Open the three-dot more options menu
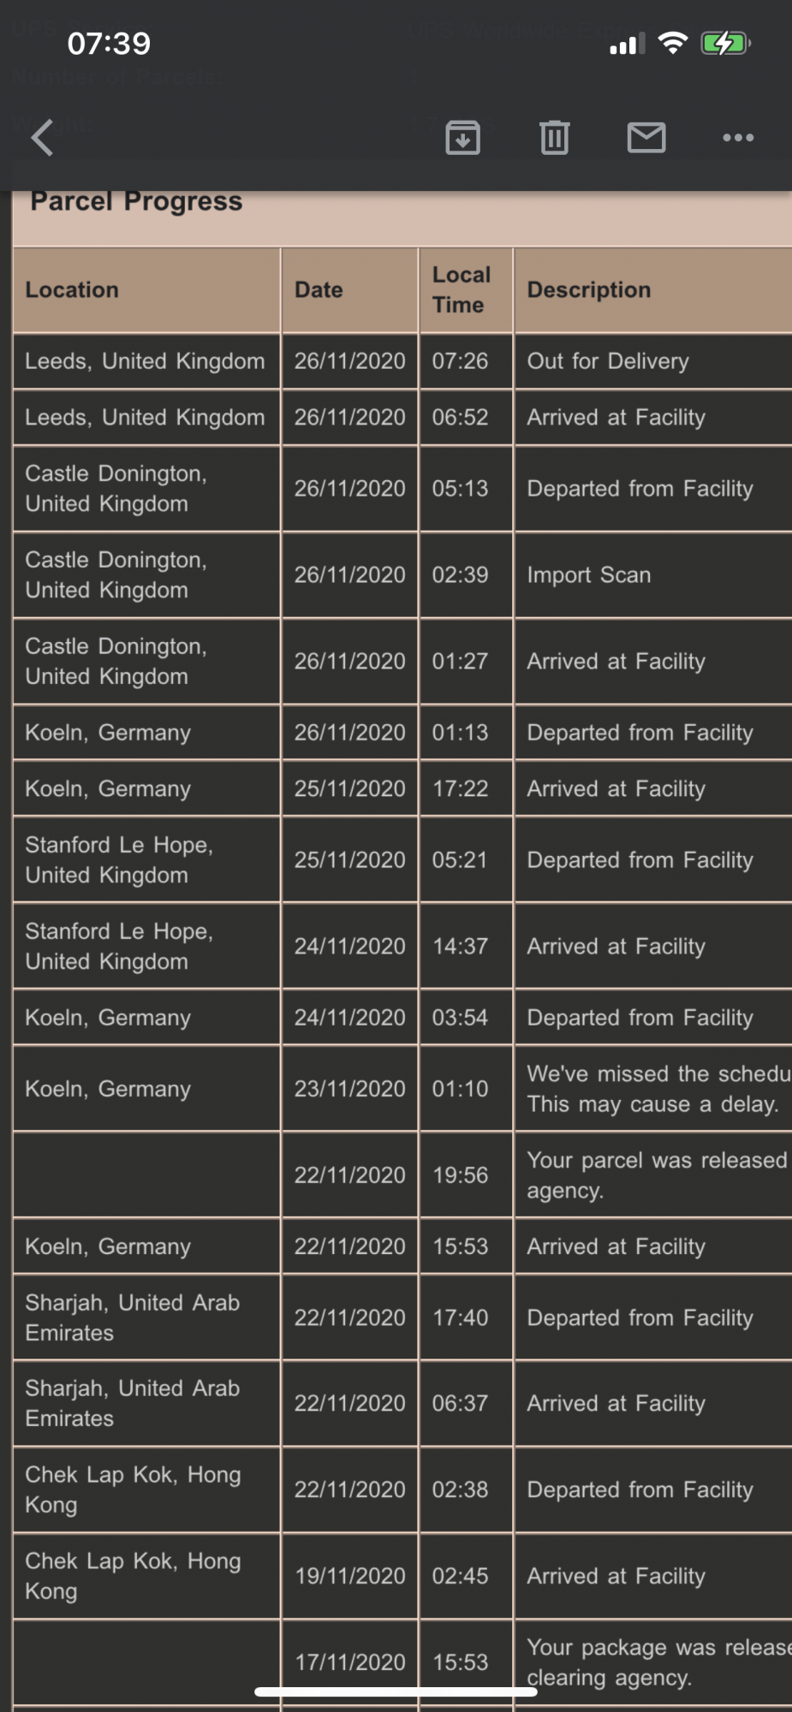 coord(738,137)
